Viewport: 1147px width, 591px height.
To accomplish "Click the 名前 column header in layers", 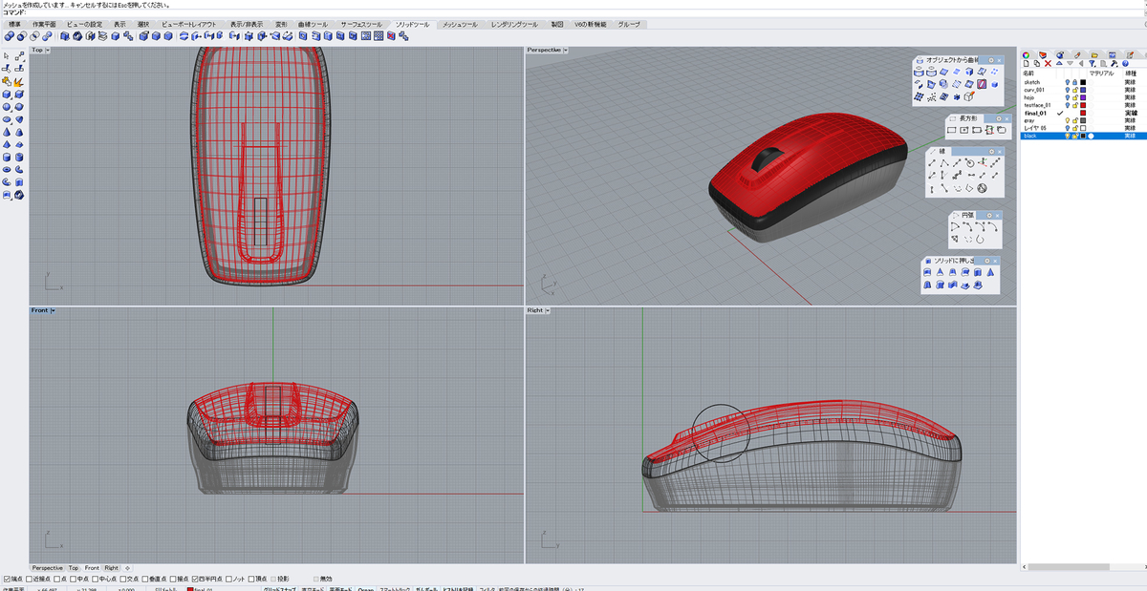I will click(x=1028, y=73).
